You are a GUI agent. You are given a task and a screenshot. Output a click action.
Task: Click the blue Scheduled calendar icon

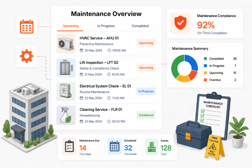tap(115, 147)
